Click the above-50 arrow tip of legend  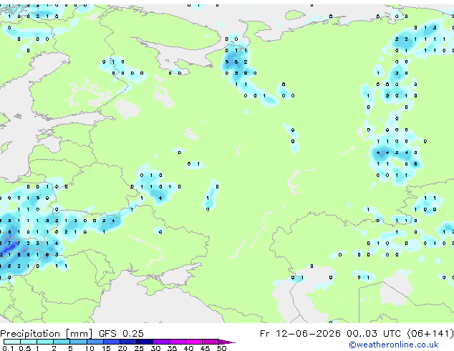(x=227, y=342)
